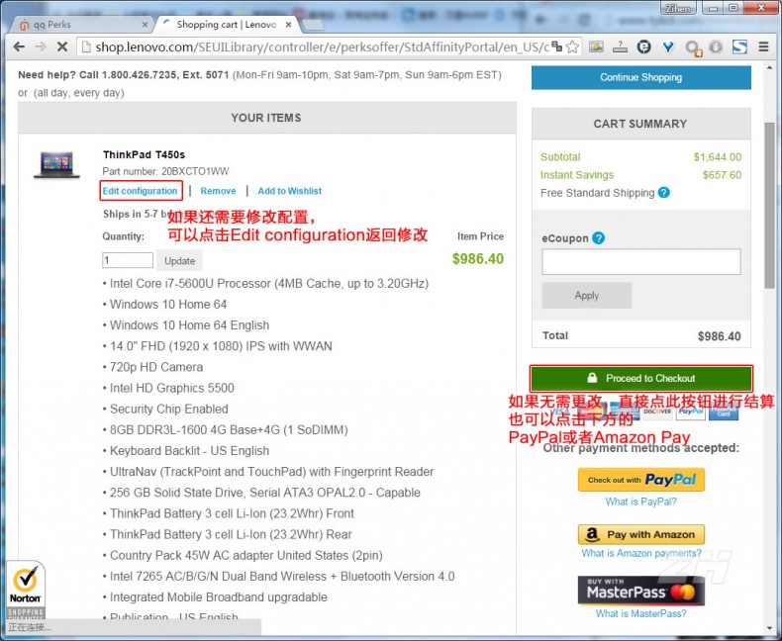Viewport: 782px width, 641px height.
Task: Click the eCoupon help question mark icon
Action: pos(598,238)
